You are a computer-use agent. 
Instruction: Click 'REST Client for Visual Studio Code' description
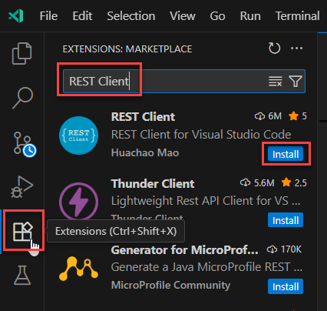pos(201,135)
